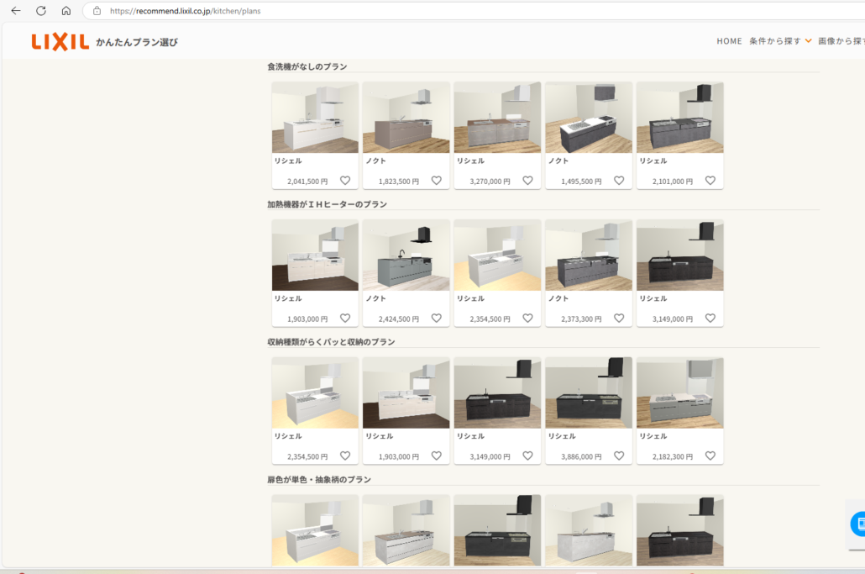Viewport: 865px width, 574px height.
Task: Open 3,149,000 円 kitchen image in IHヒーター section
Action: [x=680, y=255]
